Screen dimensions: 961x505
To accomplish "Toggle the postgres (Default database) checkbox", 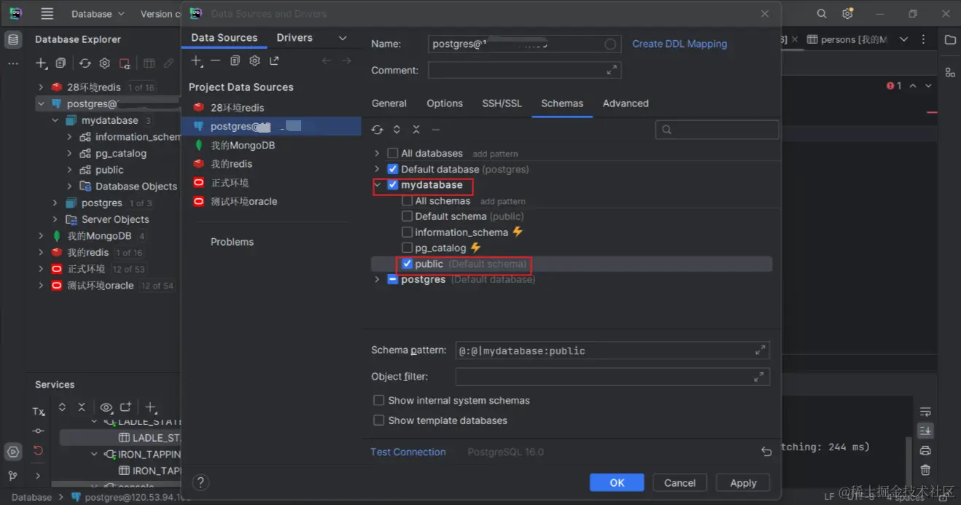I will click(x=393, y=280).
